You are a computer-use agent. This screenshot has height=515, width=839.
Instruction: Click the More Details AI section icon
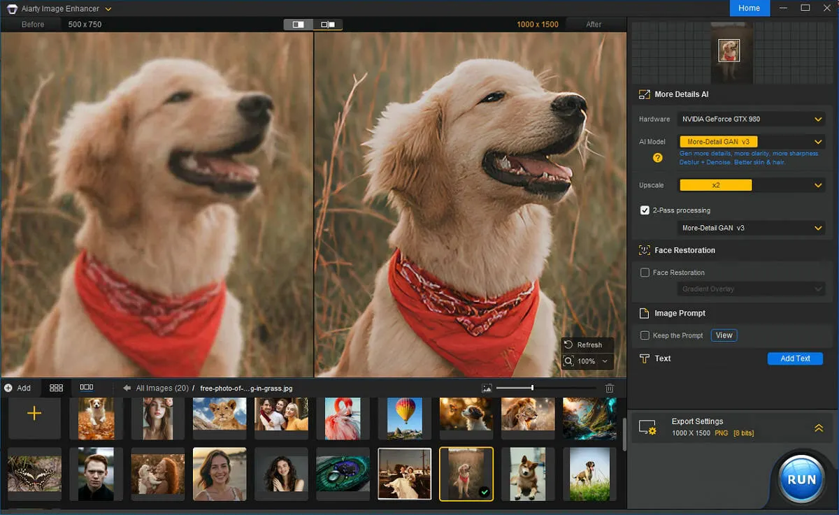click(644, 94)
